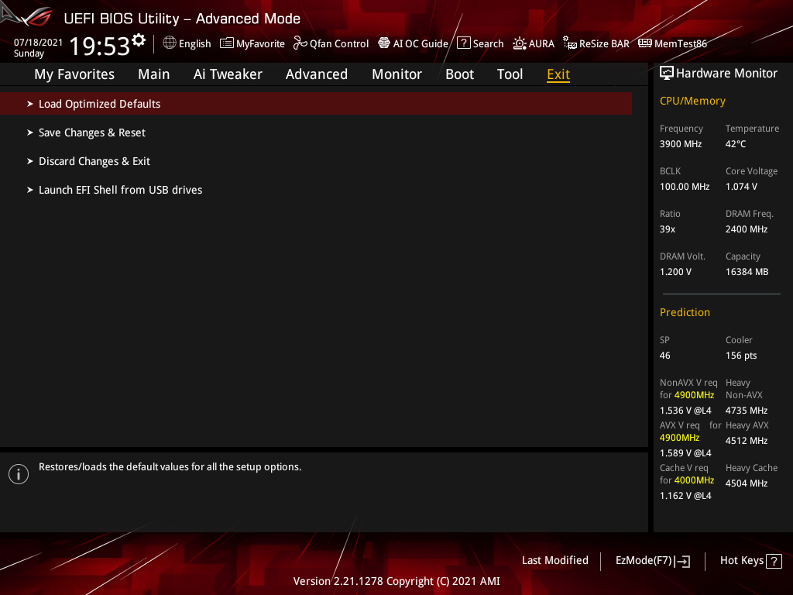The width and height of the screenshot is (793, 595).
Task: Select Load Optimized Defaults
Action: coord(99,103)
